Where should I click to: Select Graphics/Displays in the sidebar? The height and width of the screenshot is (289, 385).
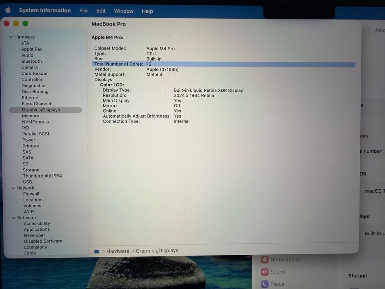tap(45, 110)
